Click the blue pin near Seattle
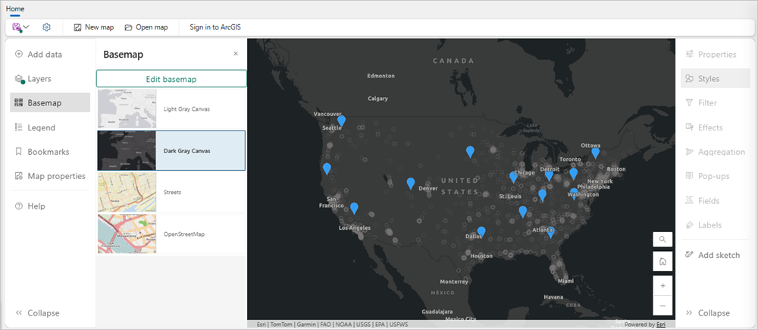Screen dimensions: 758x330 pyautogui.click(x=341, y=121)
